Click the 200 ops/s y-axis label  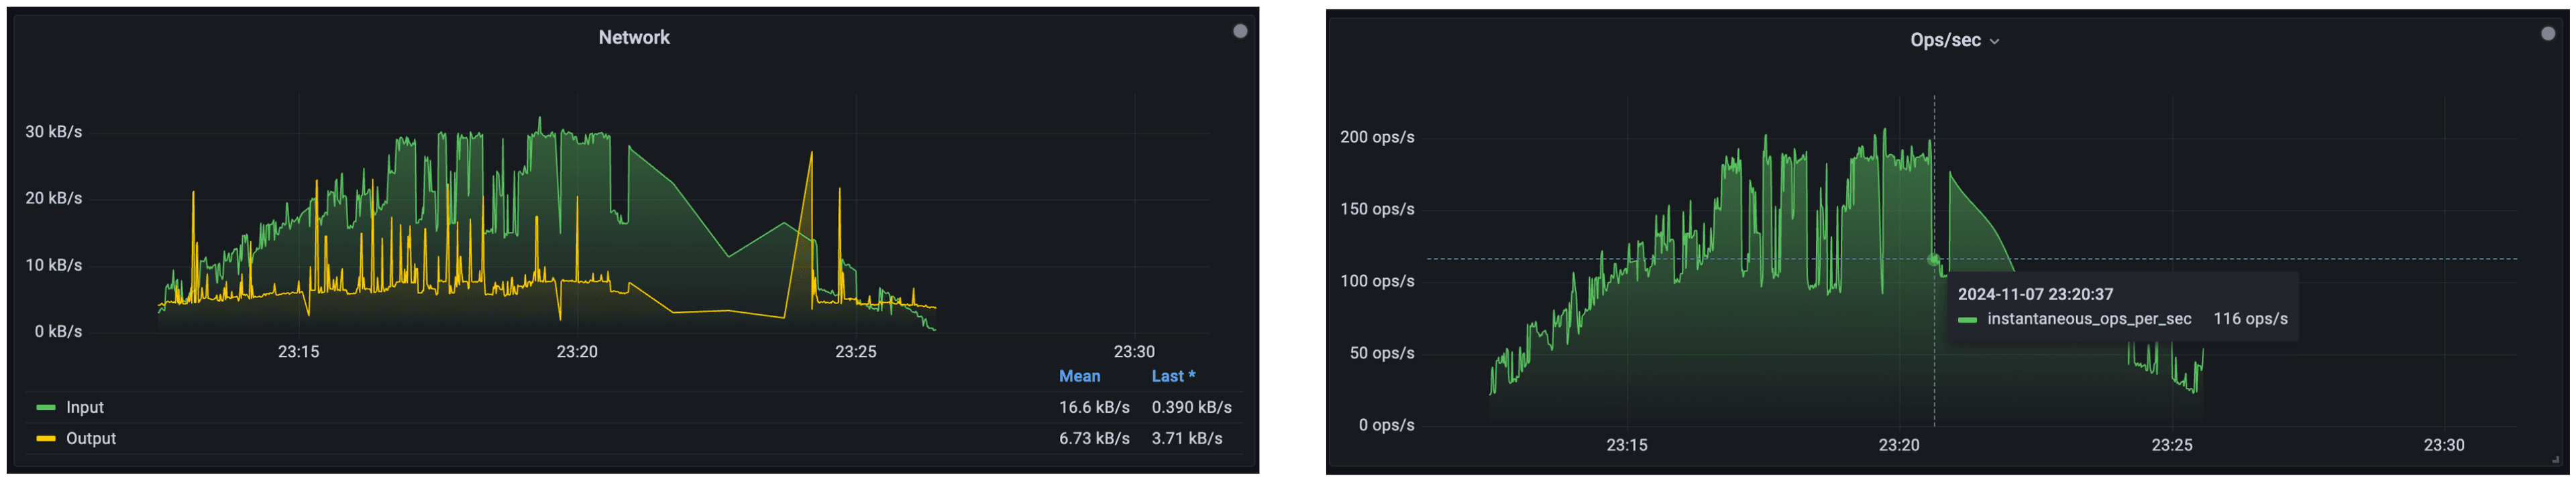[1377, 138]
